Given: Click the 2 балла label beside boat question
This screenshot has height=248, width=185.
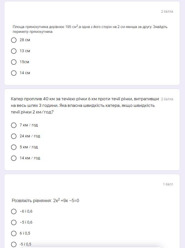Looking at the screenshot, I should point(167,99).
